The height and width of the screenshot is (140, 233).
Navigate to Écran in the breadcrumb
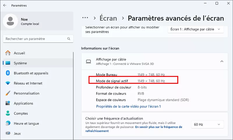tap(108, 18)
